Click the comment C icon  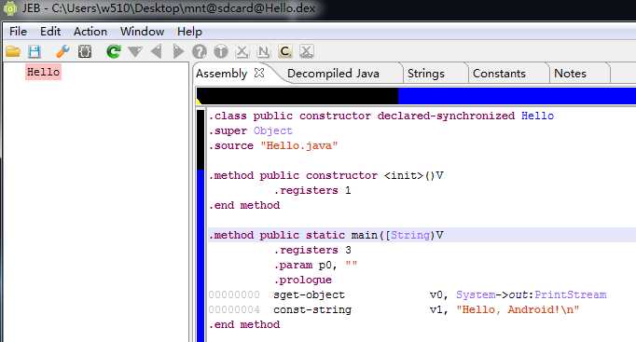[x=285, y=51]
